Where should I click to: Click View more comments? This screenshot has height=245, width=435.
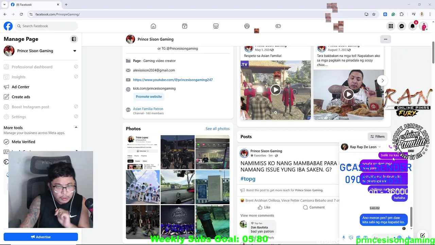tap(257, 215)
